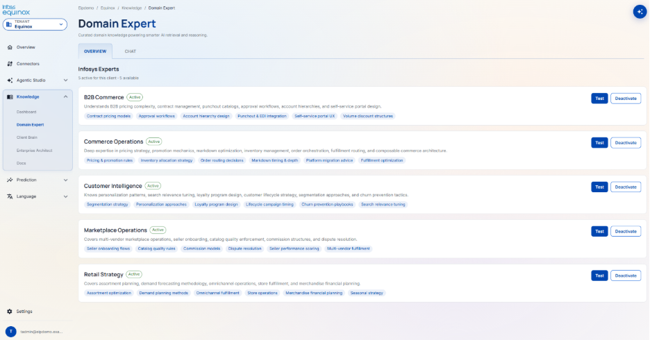Switch to the Overview tab
650x340 pixels.
point(95,51)
